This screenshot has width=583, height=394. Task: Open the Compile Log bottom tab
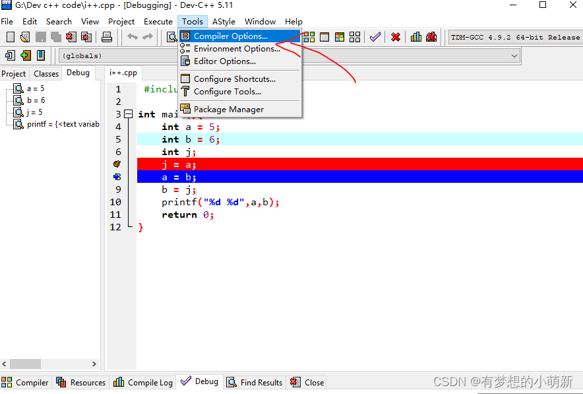coord(143,383)
